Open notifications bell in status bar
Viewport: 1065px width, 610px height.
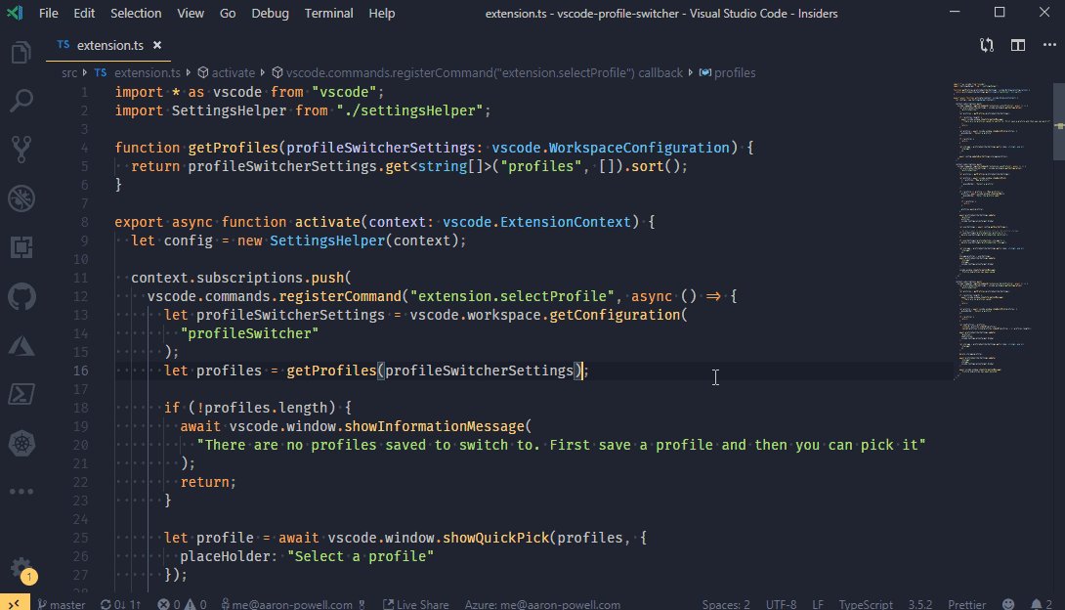coord(1042,604)
